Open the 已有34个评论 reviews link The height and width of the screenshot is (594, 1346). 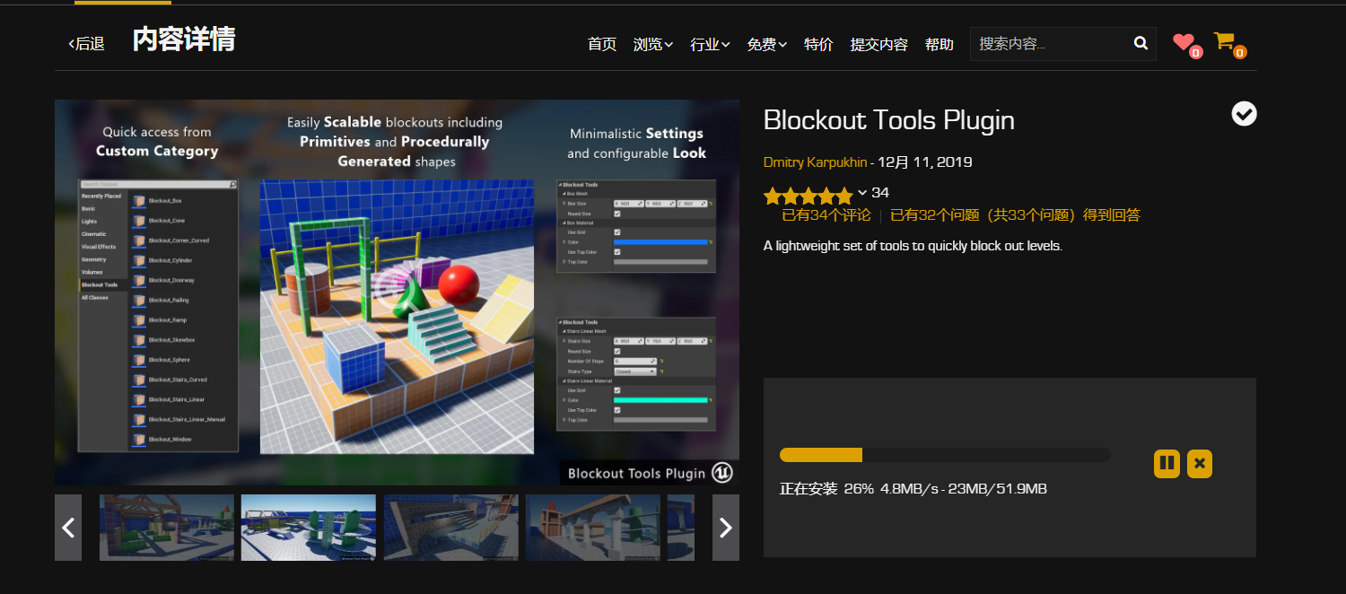pos(826,215)
